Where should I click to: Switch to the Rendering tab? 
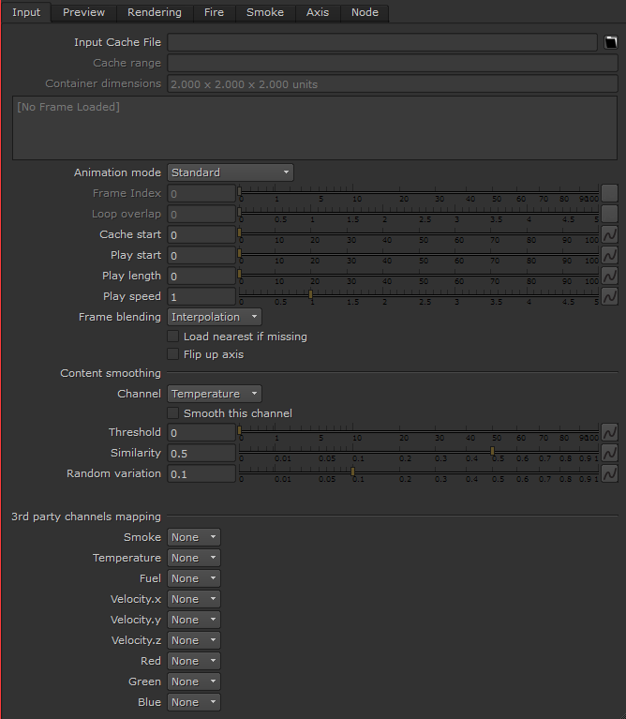[x=155, y=12]
